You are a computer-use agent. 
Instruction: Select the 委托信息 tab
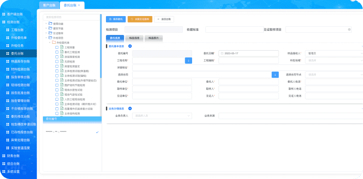pyautogui.click(x=115, y=38)
